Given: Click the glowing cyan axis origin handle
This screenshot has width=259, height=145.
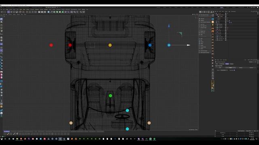Looking at the screenshot, I should click(x=169, y=45).
